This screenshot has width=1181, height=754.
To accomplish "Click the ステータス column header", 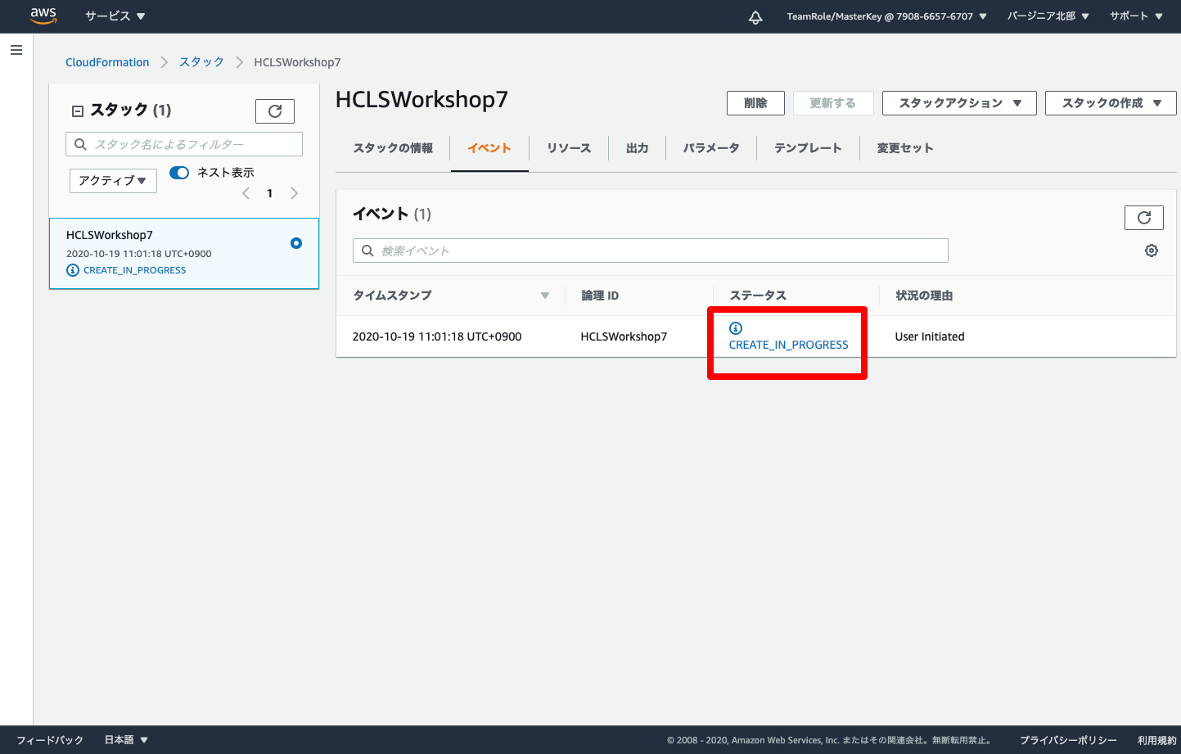I will 758,296.
